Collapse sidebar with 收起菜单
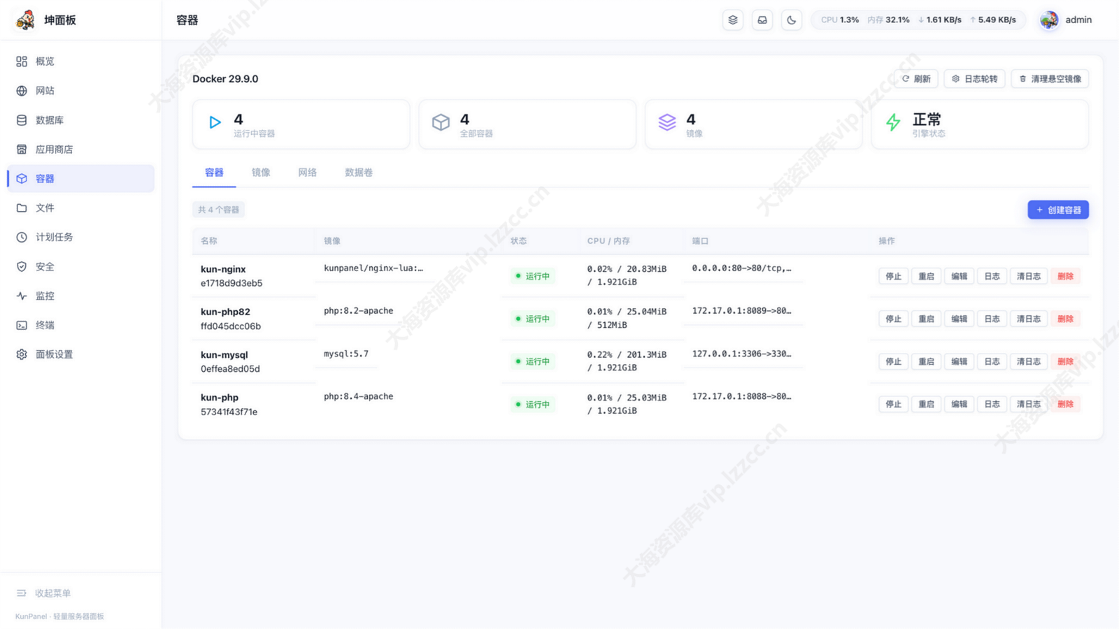Viewport: 1119px width, 629px height. (x=43, y=593)
